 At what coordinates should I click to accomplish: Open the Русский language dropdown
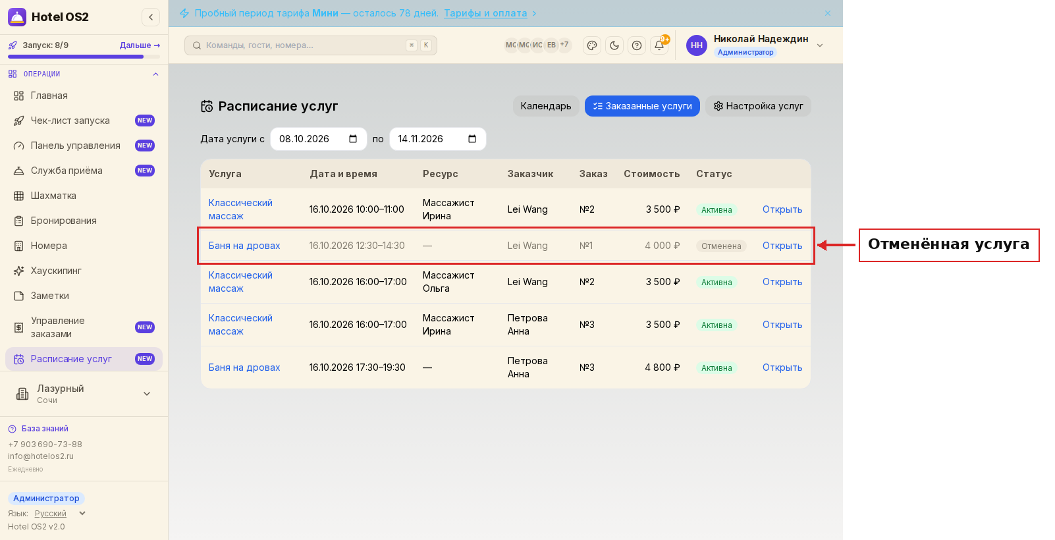tap(60, 514)
